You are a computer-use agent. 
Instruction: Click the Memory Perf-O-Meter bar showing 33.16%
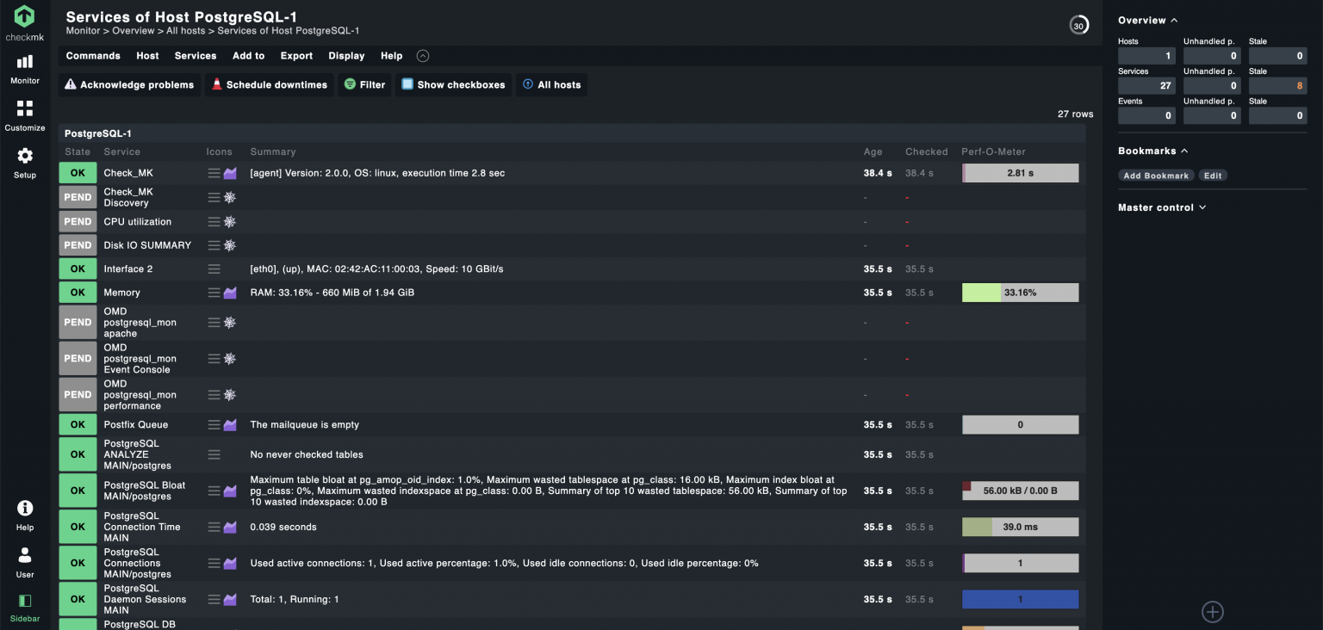(x=1020, y=293)
